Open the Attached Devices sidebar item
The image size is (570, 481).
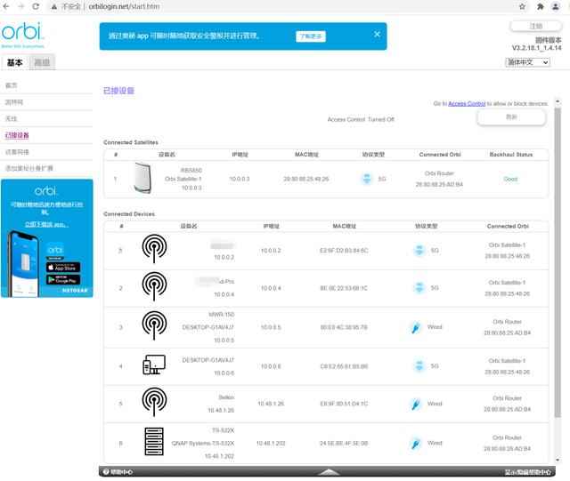point(17,135)
